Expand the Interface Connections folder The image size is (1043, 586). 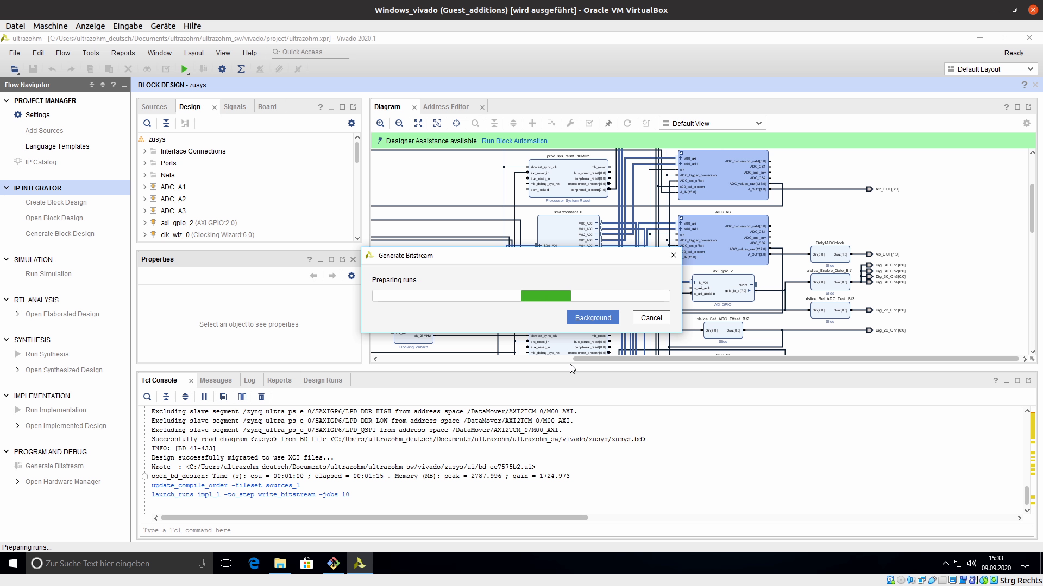pos(145,151)
